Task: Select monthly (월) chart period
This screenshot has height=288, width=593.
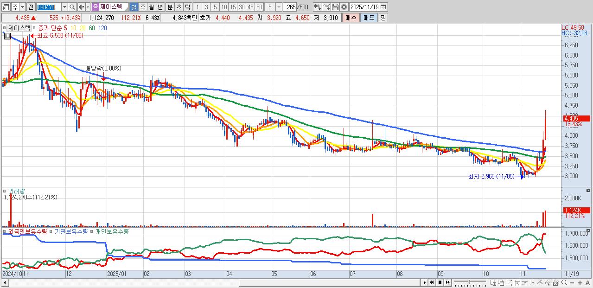Action: click(x=151, y=7)
